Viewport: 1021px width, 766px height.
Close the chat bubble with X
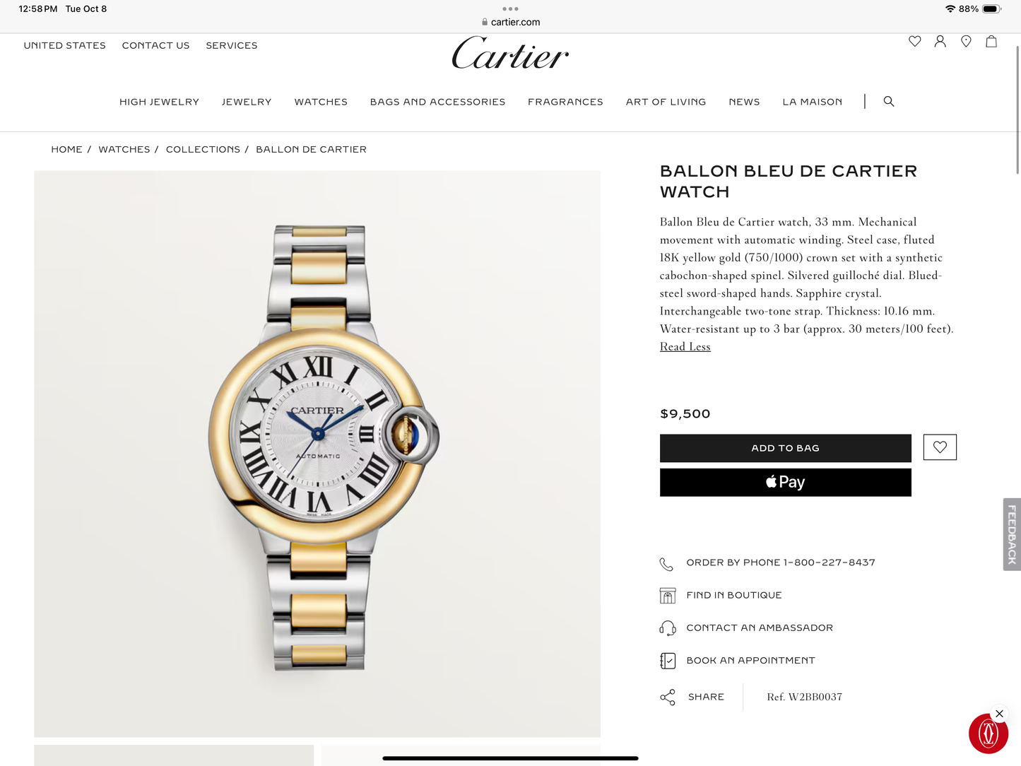pyautogui.click(x=999, y=714)
